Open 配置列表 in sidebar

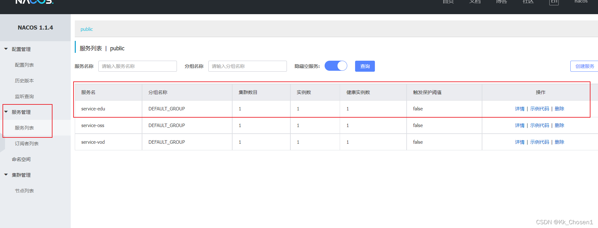(24, 65)
